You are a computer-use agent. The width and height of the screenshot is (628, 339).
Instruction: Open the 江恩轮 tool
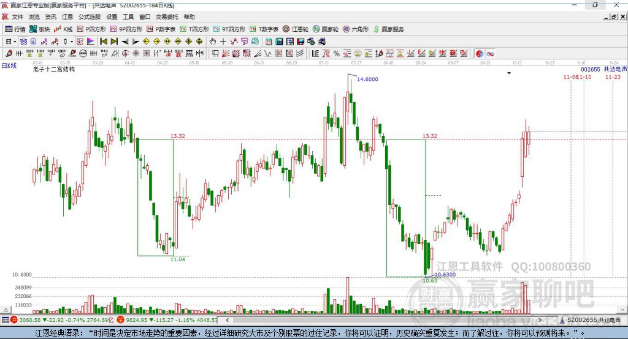tap(296, 29)
